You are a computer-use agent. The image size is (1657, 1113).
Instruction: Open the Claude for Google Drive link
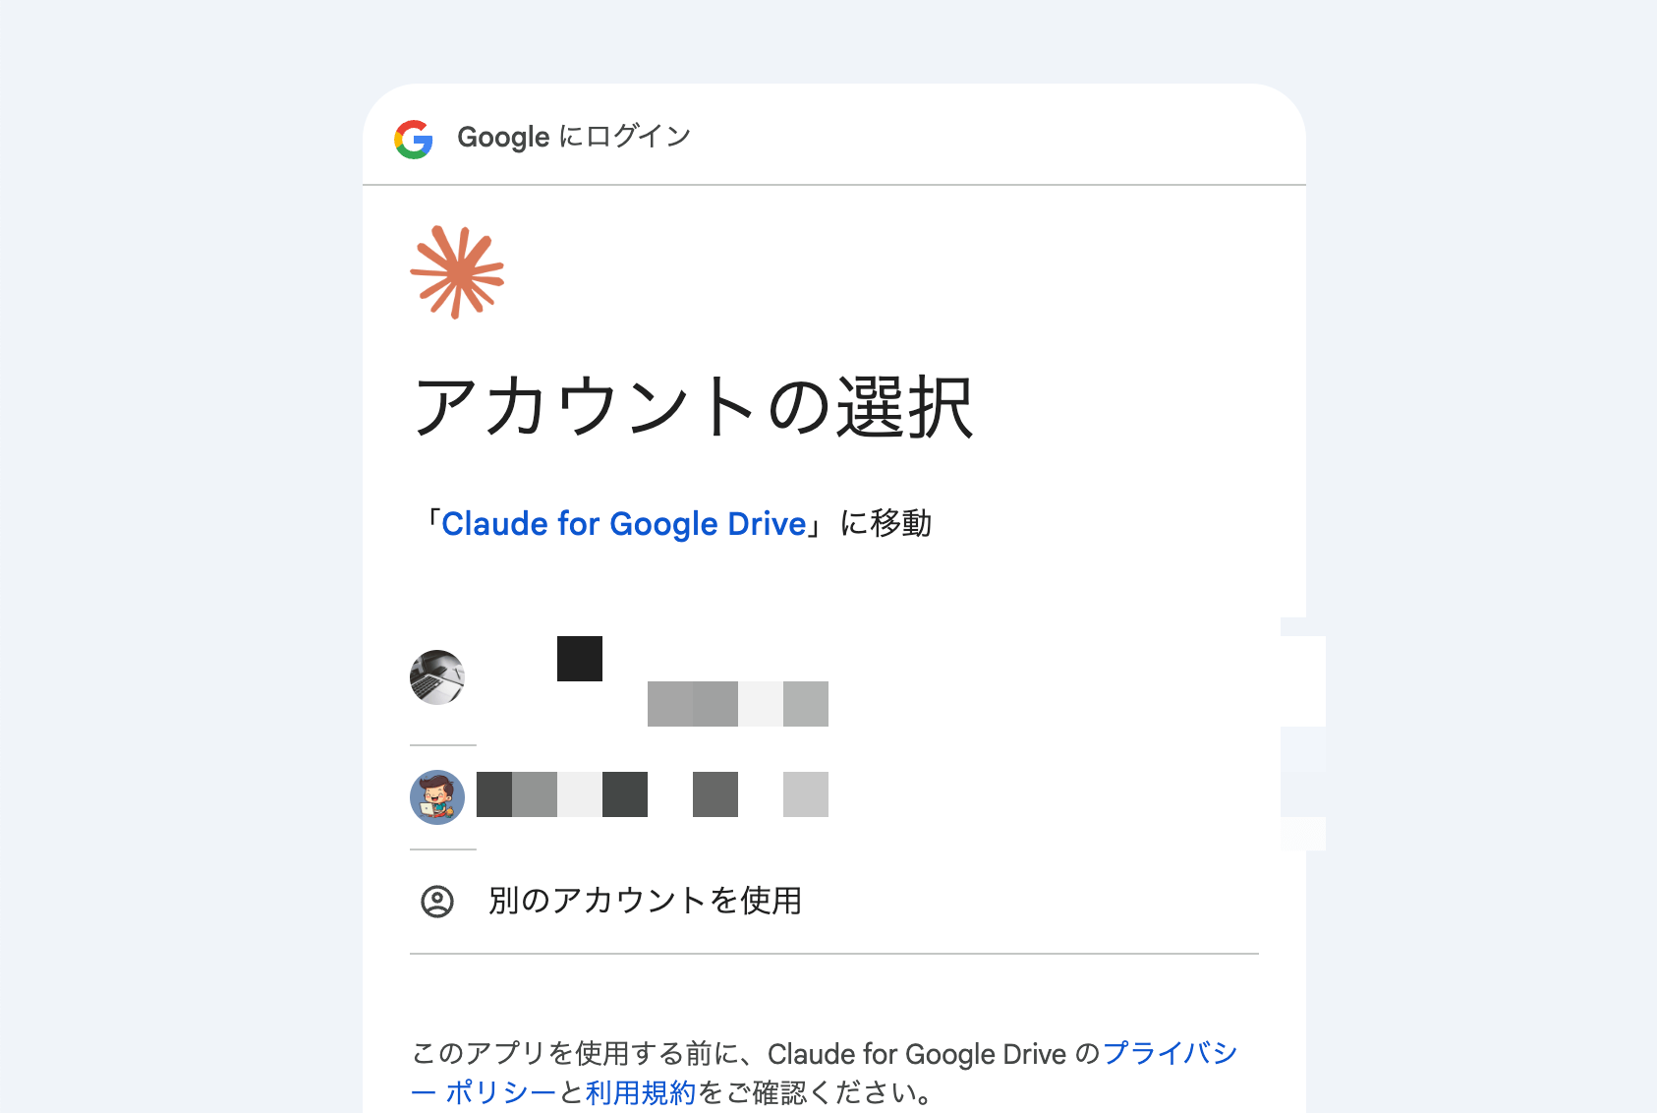click(624, 524)
